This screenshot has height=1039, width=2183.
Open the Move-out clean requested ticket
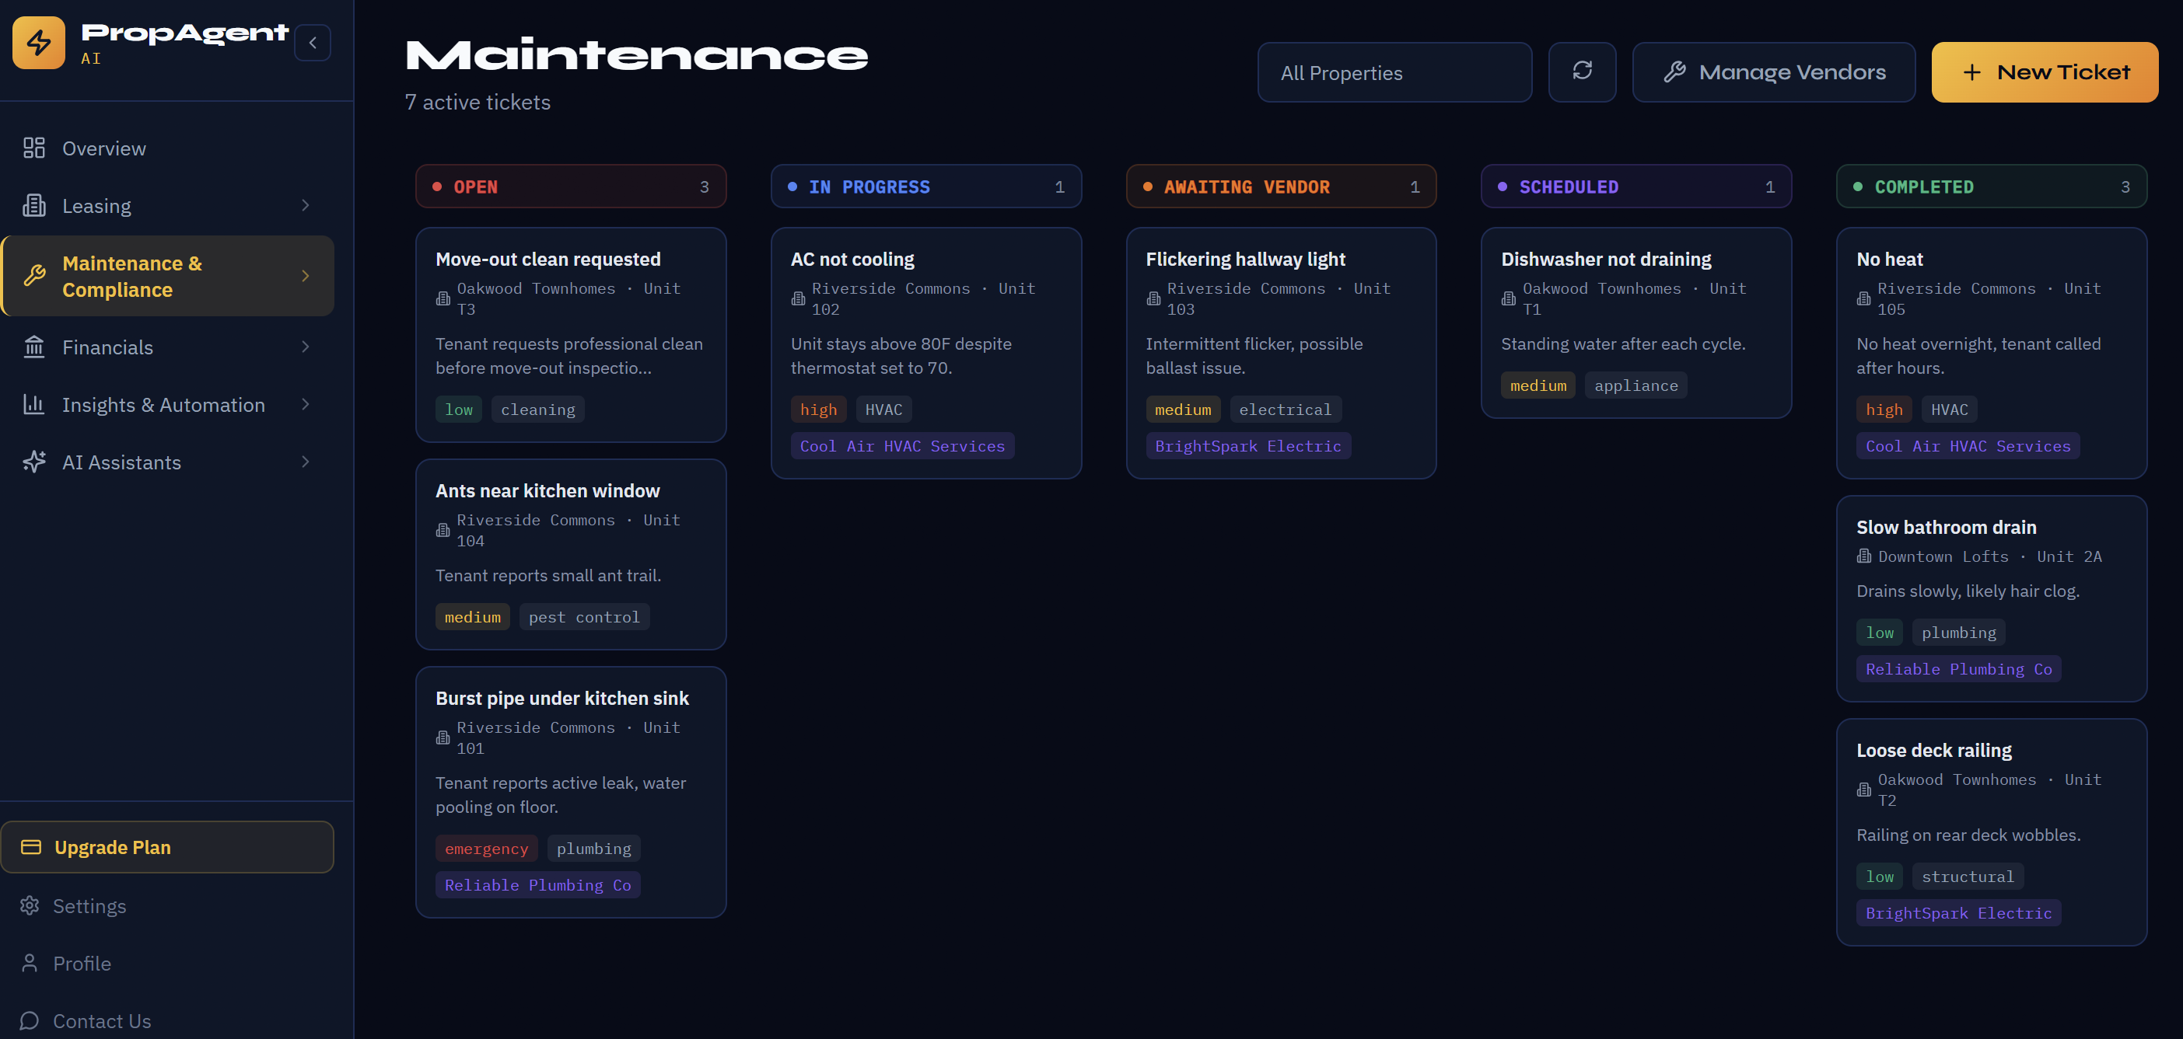tap(570, 334)
